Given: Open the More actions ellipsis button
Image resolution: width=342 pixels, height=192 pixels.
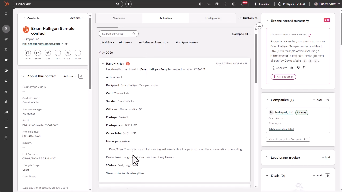Looking at the screenshot, I should point(78,53).
